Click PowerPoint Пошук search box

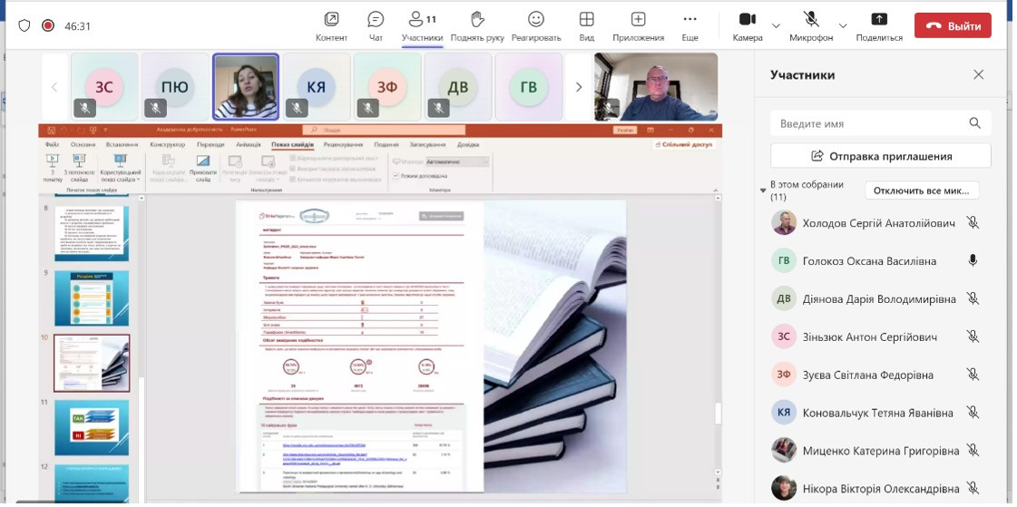point(384,131)
